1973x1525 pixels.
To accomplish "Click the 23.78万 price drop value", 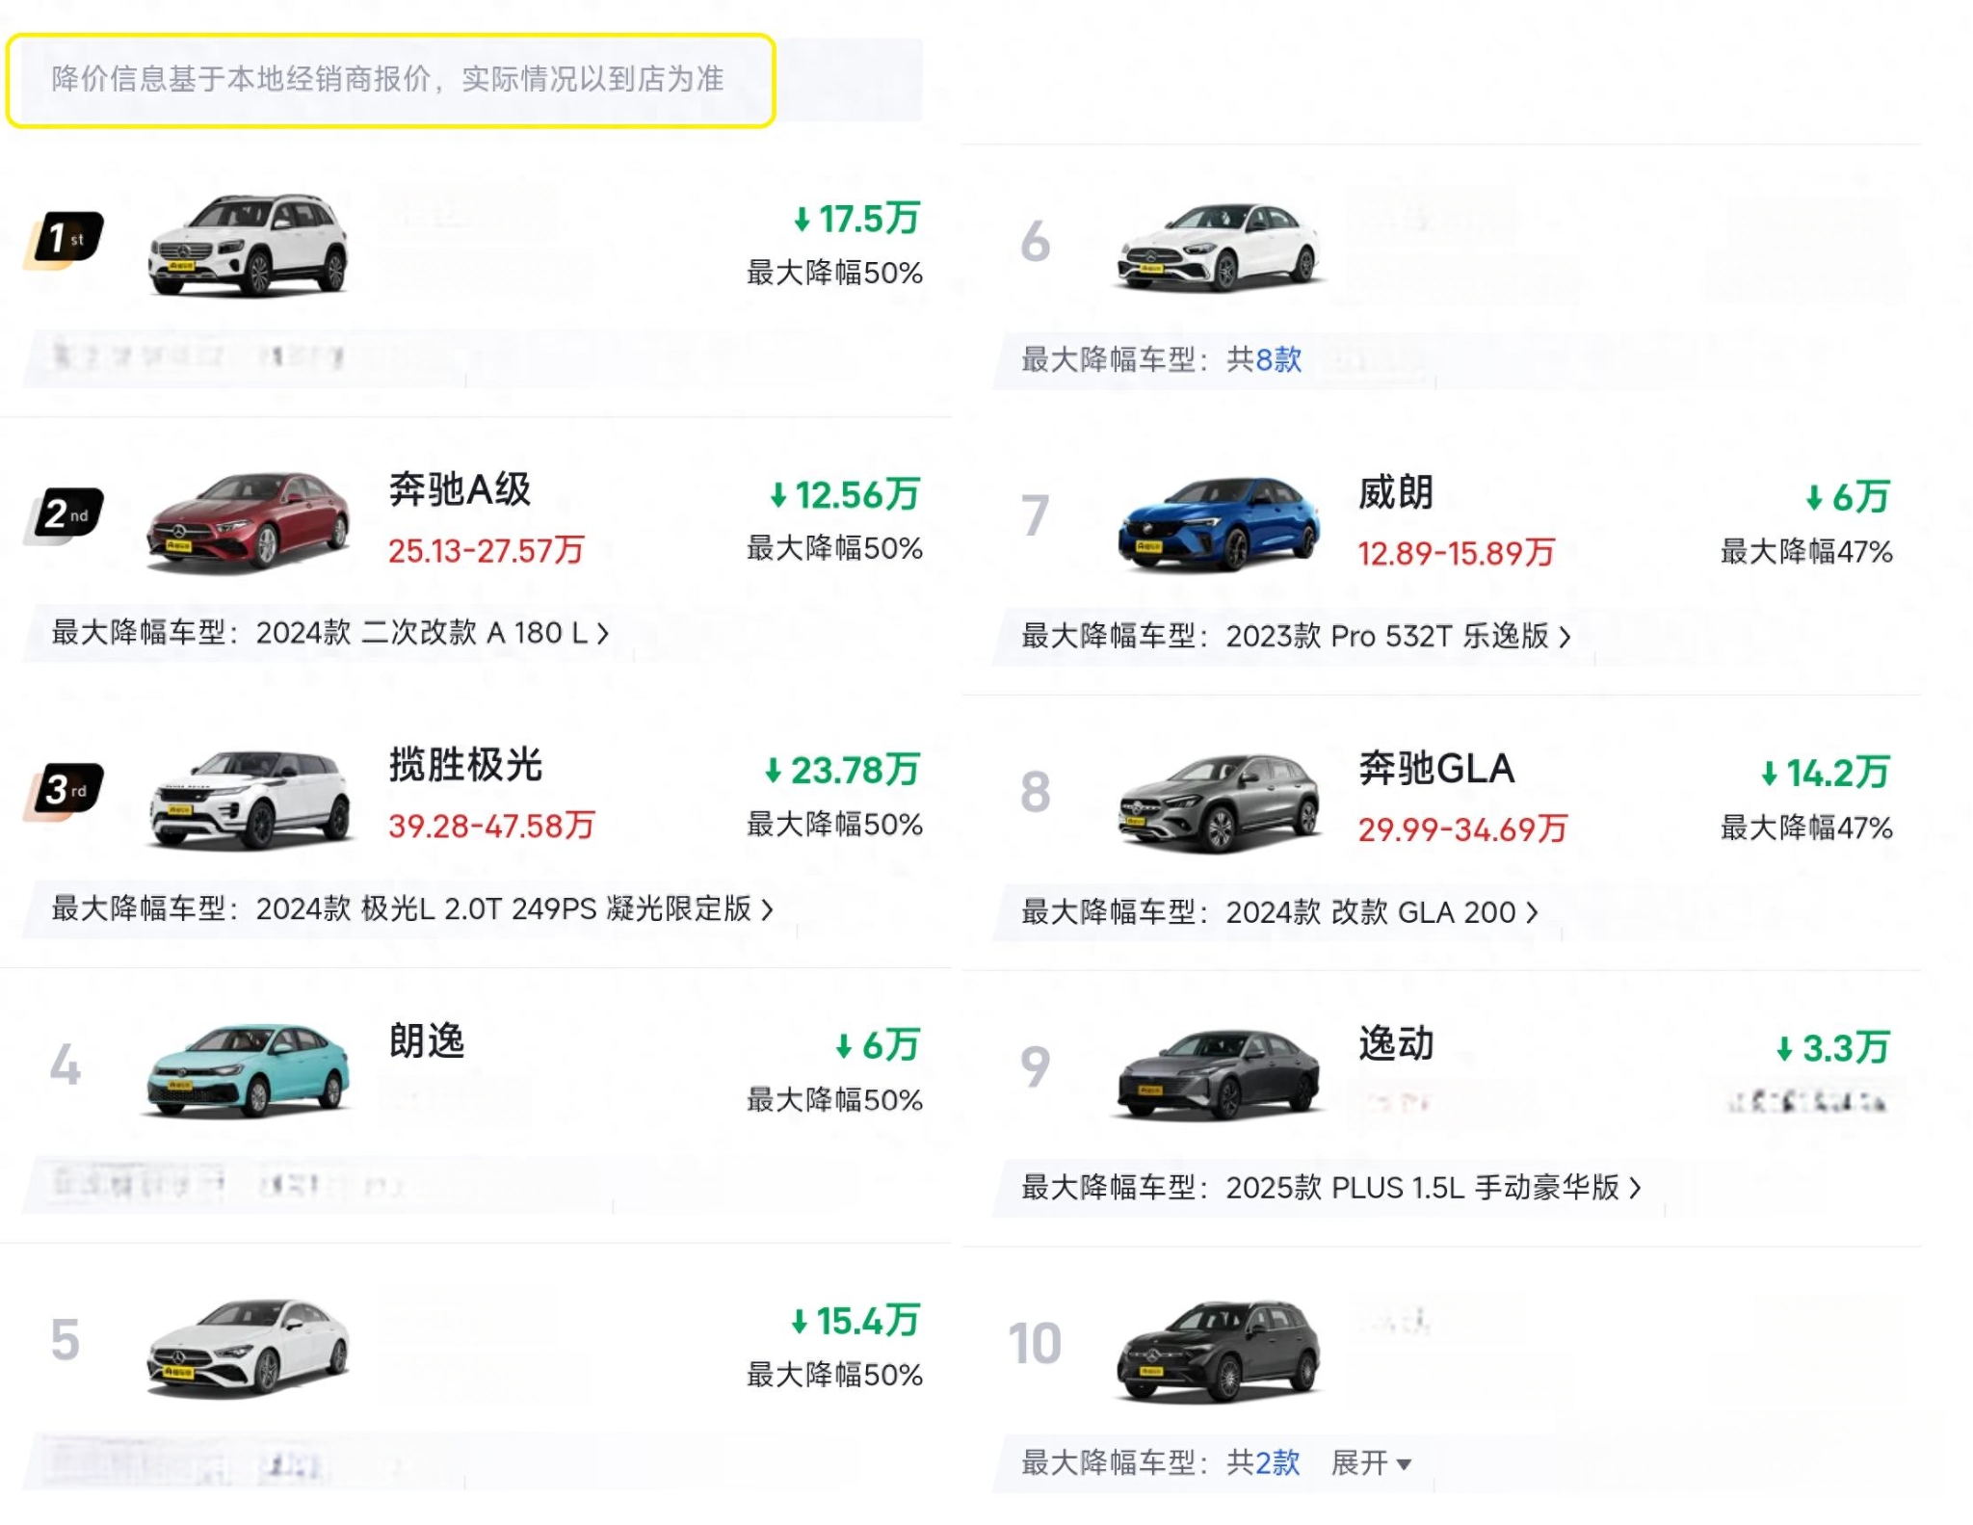I will click(x=842, y=771).
